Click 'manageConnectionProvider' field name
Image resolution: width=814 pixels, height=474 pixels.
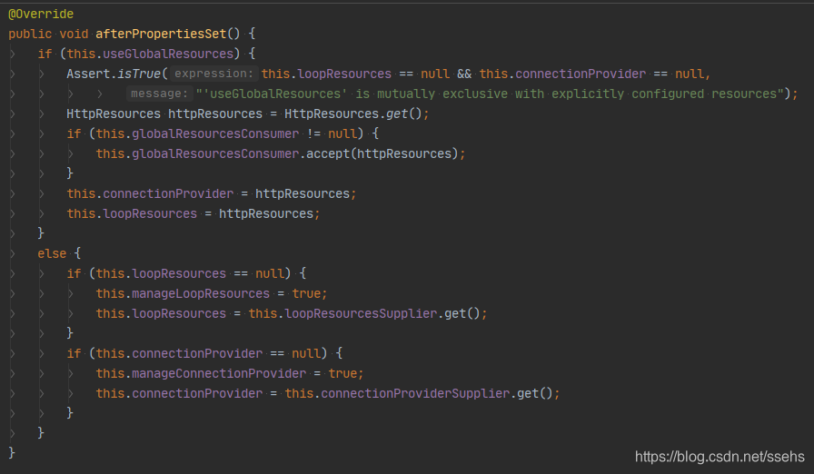click(x=219, y=373)
